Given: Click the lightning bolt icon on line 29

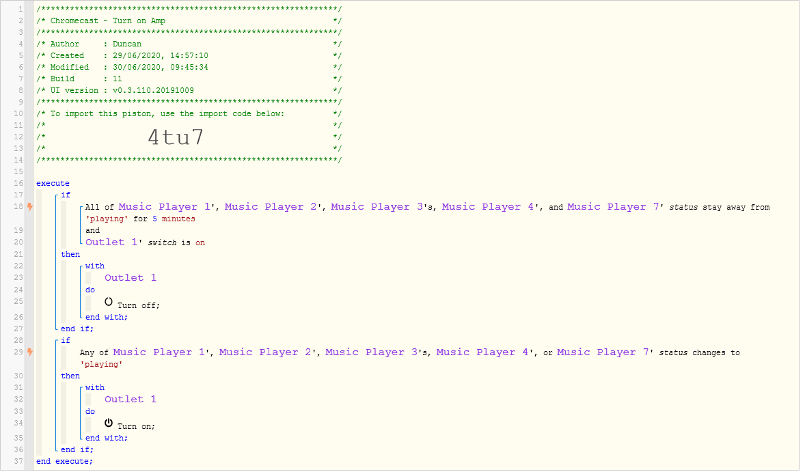Looking at the screenshot, I should coord(30,352).
